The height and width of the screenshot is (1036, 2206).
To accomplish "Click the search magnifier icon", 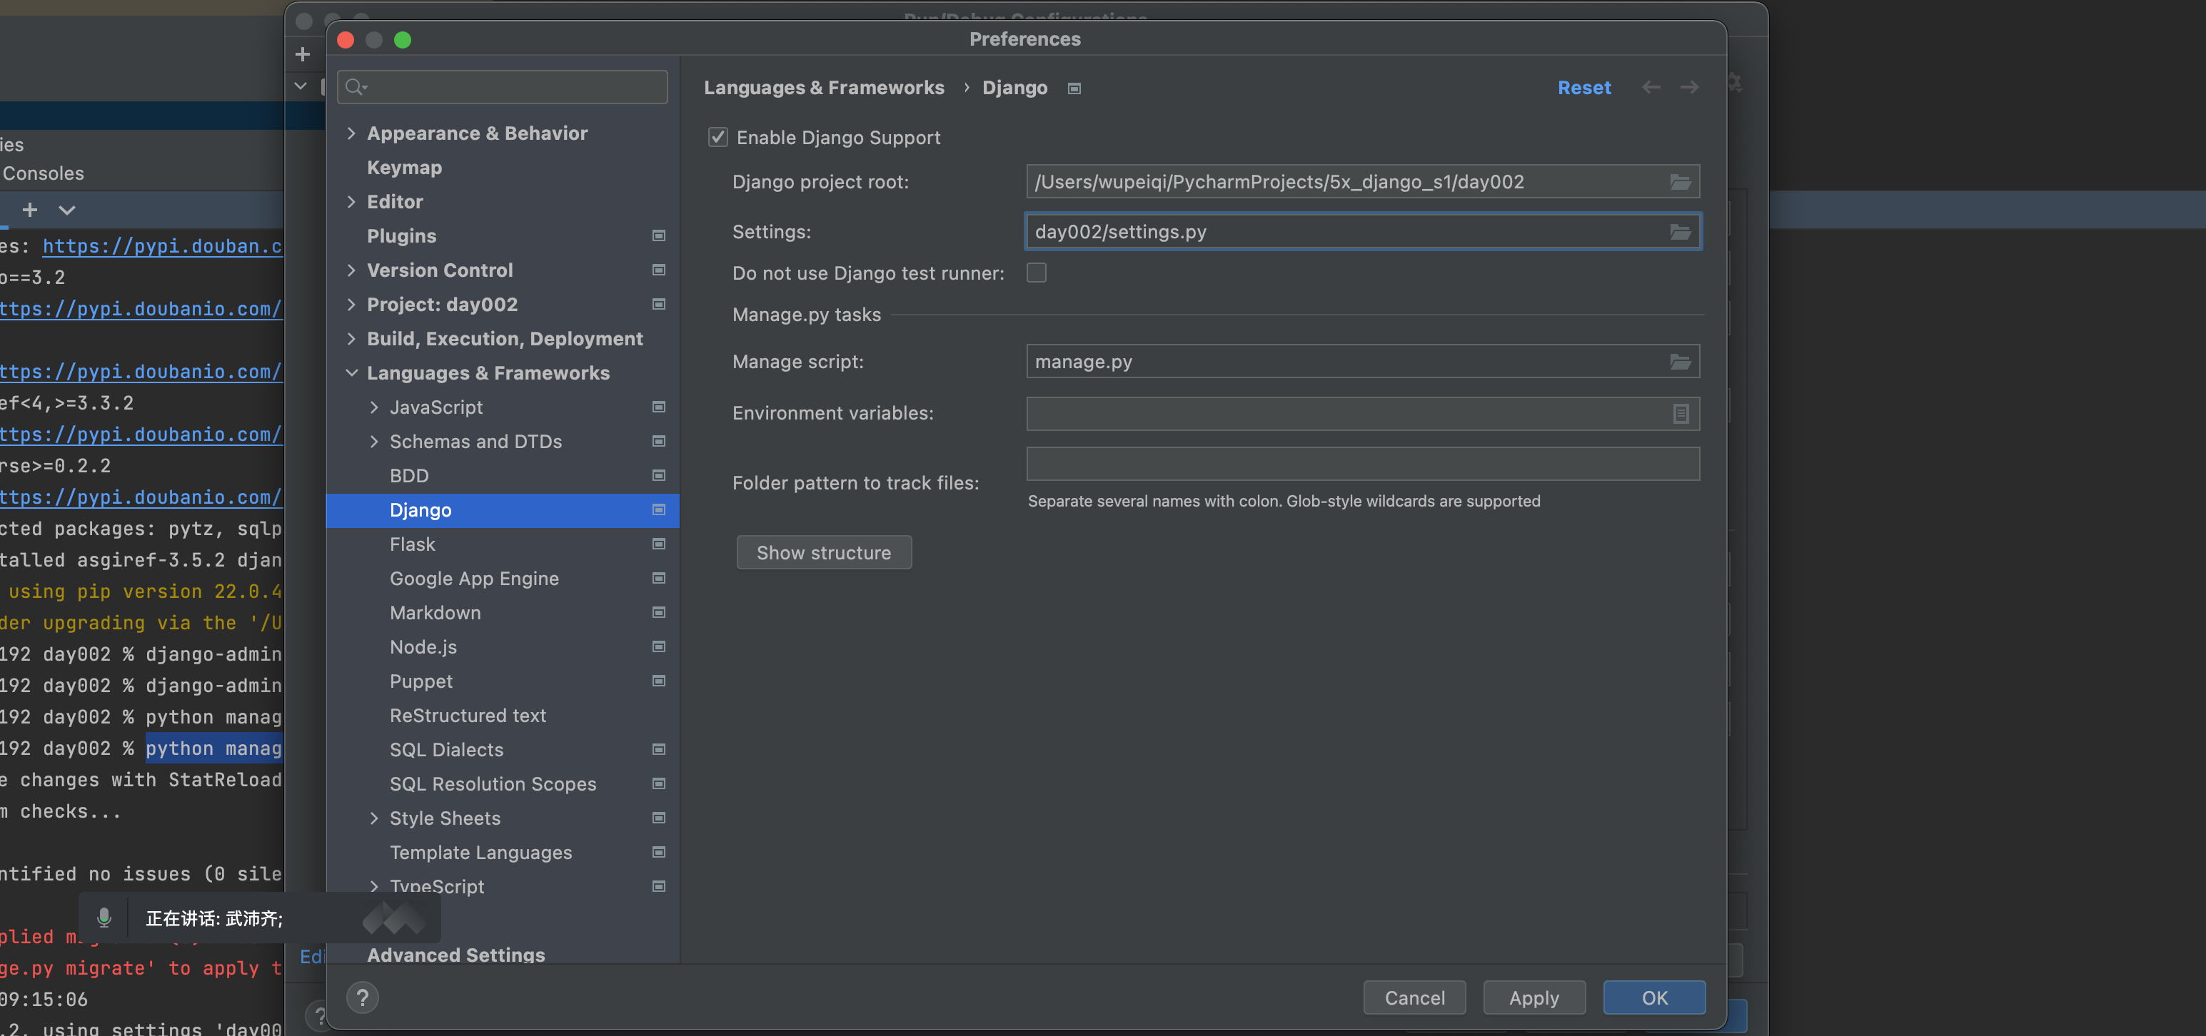I will [355, 87].
